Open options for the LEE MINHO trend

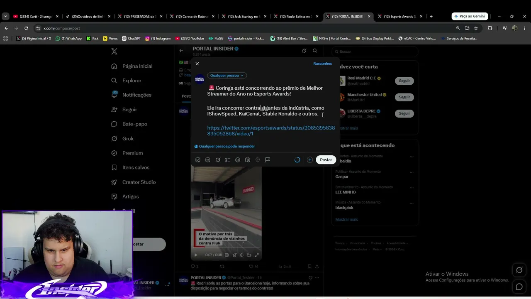[412, 188]
